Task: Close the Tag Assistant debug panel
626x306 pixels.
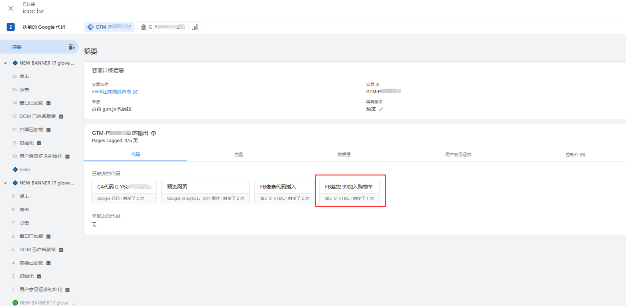Action: [x=11, y=8]
